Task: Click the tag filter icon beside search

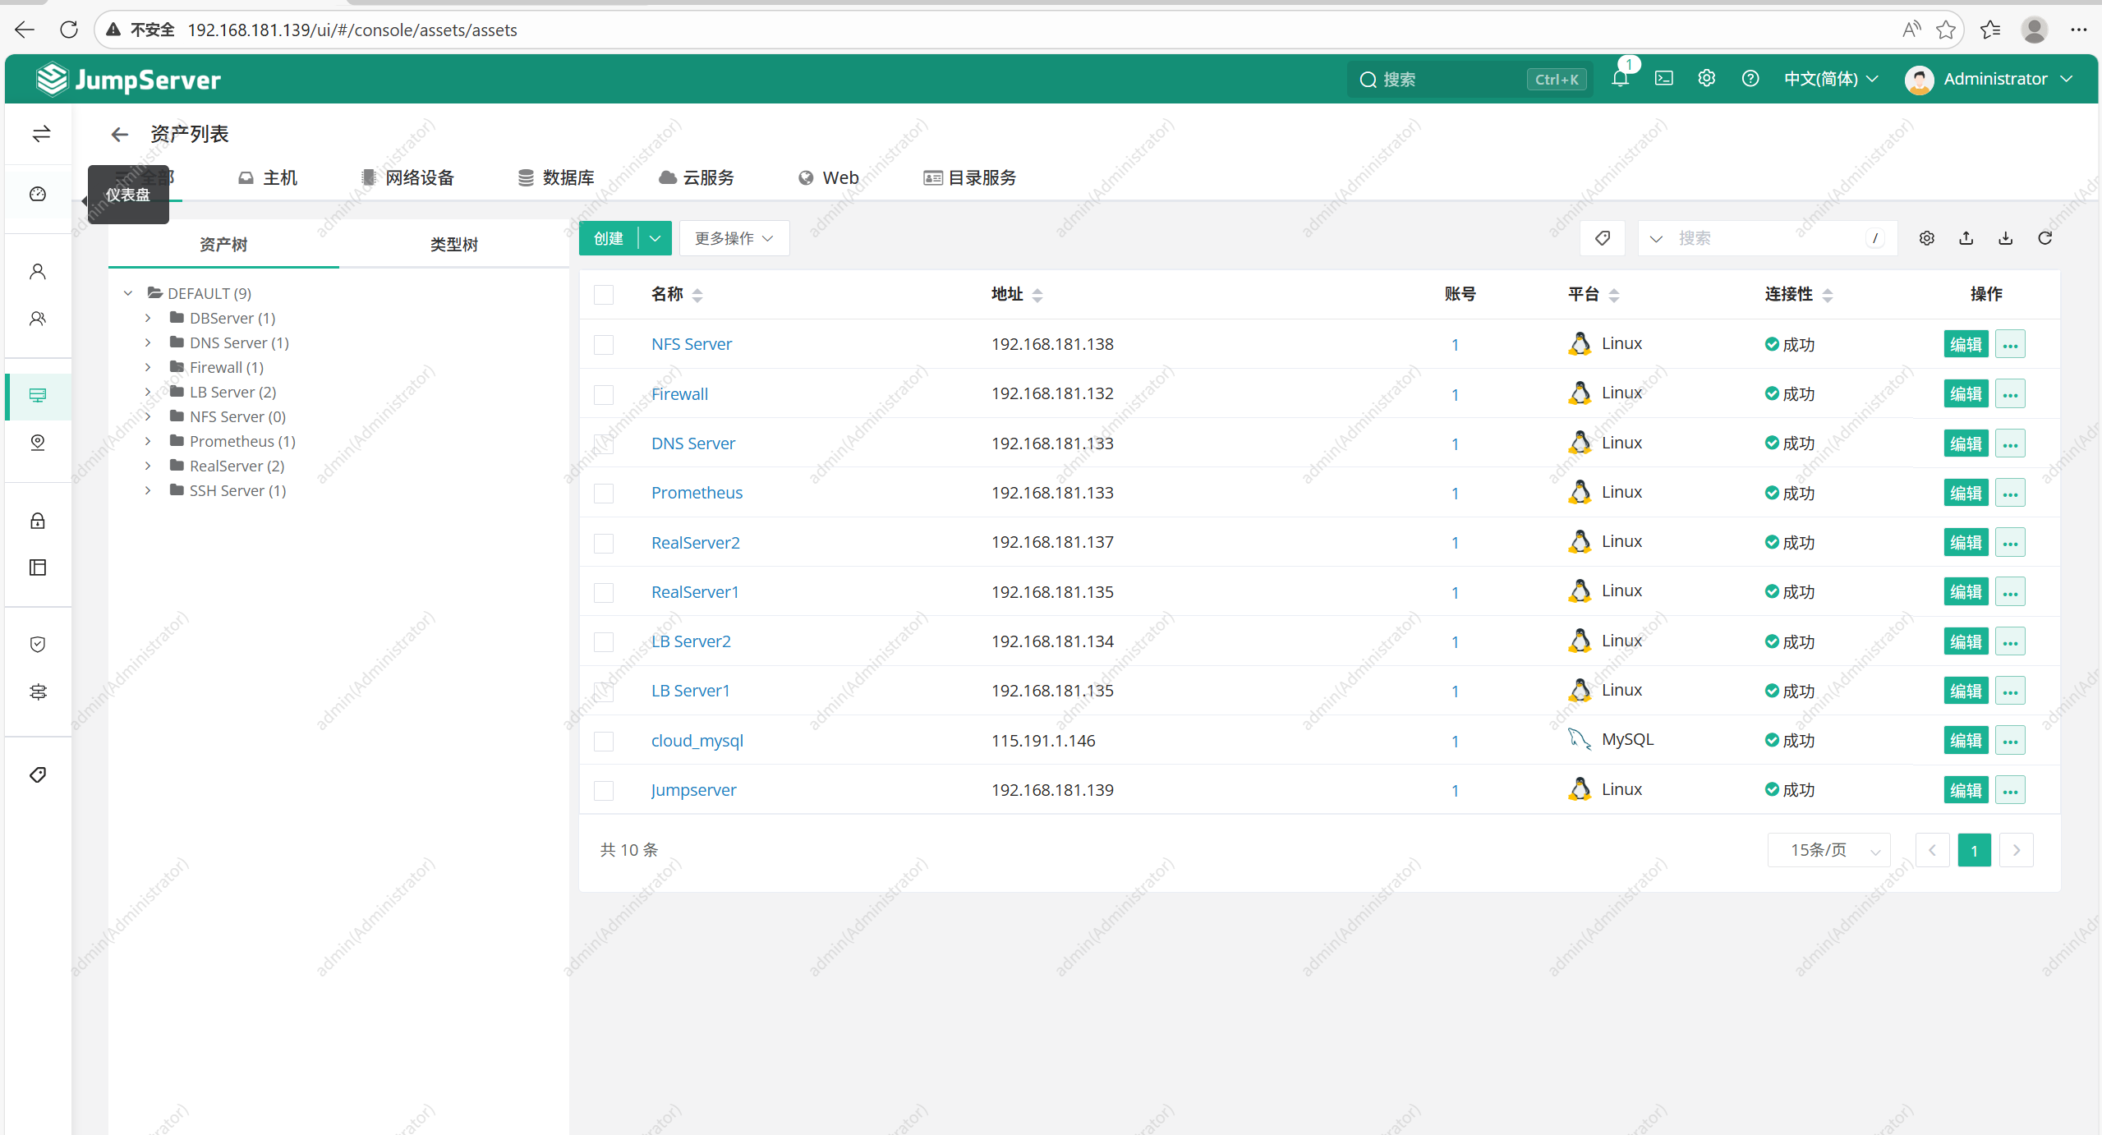Action: tap(1602, 238)
